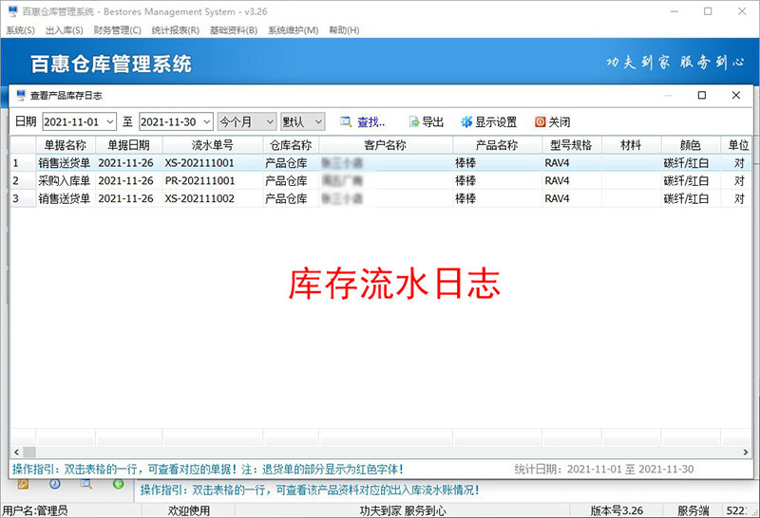Open the 系统维护(M) menu
The width and height of the screenshot is (760, 518).
pos(294,30)
